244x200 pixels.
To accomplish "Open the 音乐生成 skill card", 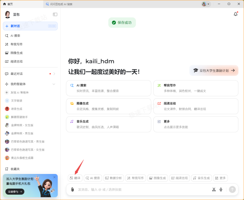I will [109, 124].
